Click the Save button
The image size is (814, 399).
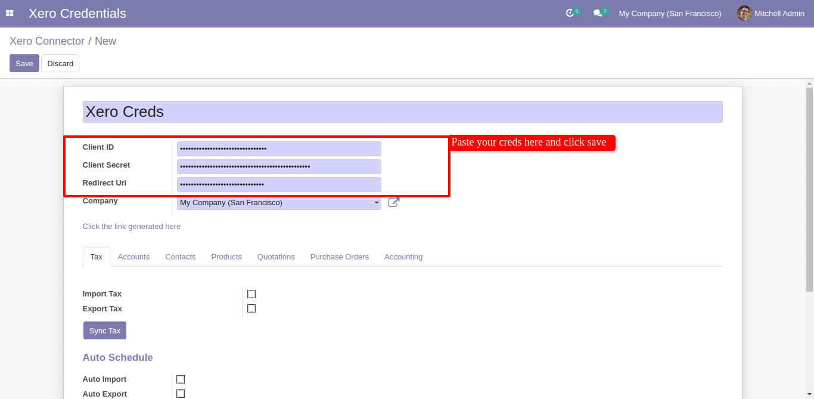click(24, 63)
